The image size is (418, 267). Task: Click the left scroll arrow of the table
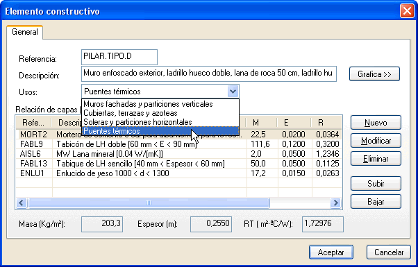coord(22,203)
